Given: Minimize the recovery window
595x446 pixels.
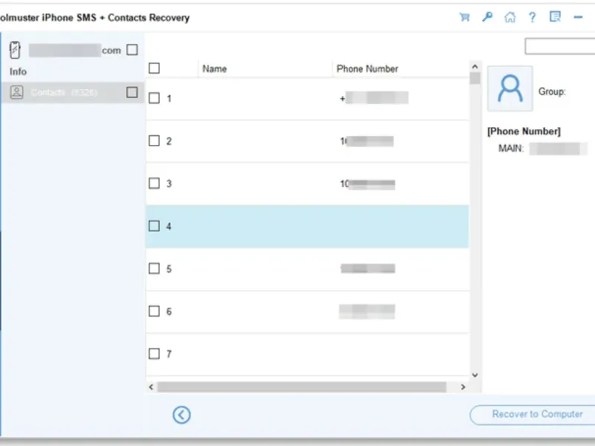Looking at the screenshot, I should point(578,17).
